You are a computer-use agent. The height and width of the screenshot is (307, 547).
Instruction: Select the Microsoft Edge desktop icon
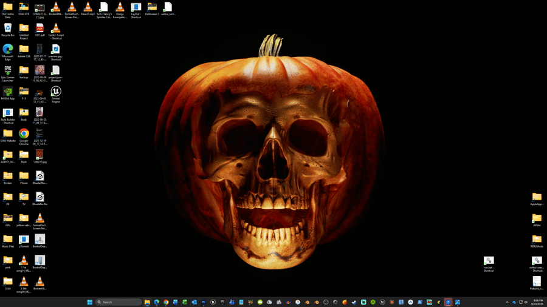tap(8, 52)
